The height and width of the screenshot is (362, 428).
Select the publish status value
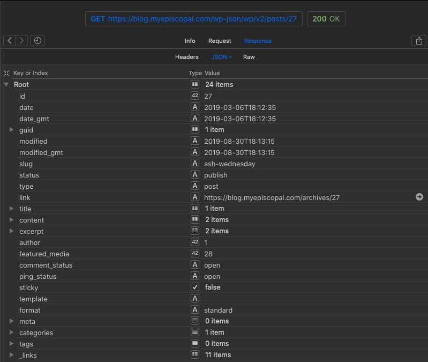click(216, 175)
